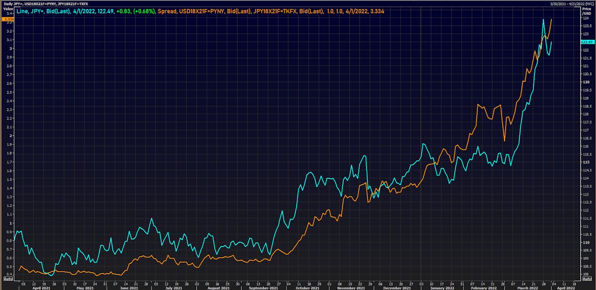
Task: Click 'October 2021' on the time axis
Action: click(x=308, y=288)
